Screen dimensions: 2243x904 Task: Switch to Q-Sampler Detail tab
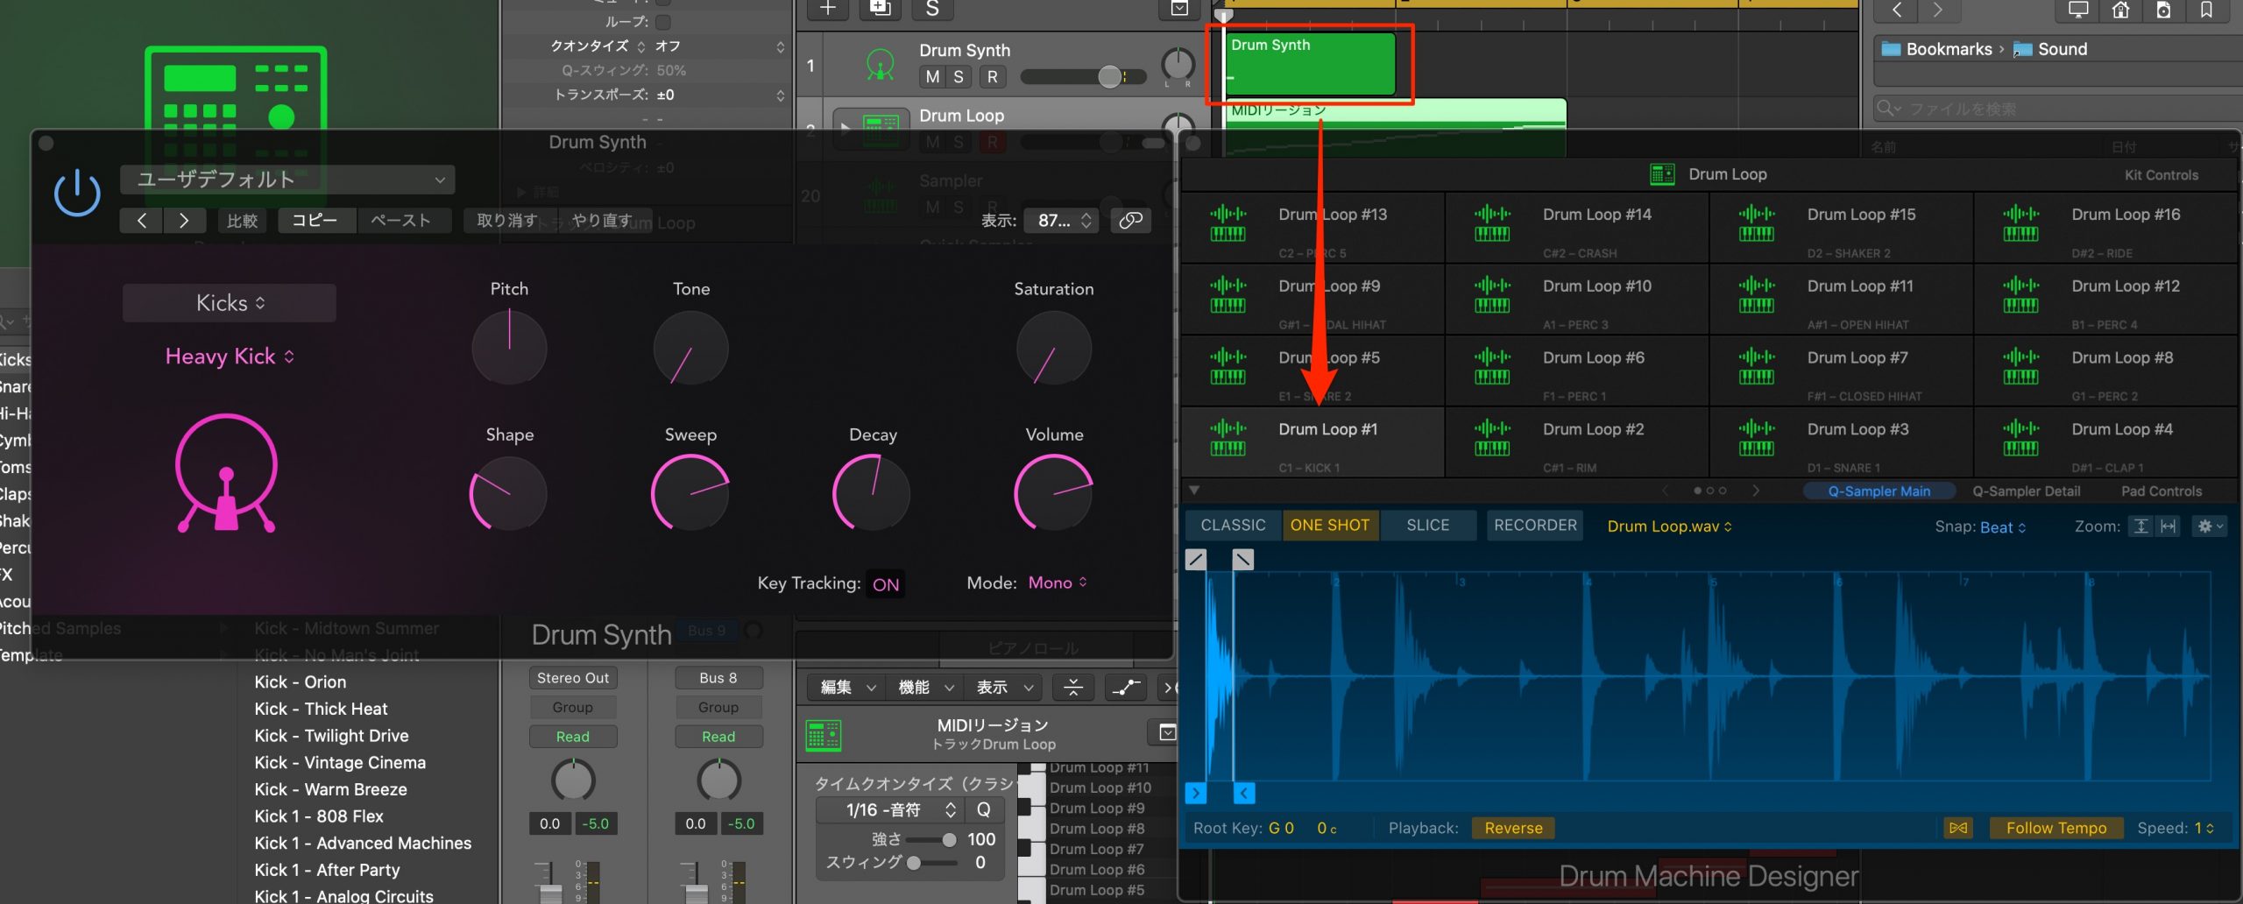(2026, 491)
